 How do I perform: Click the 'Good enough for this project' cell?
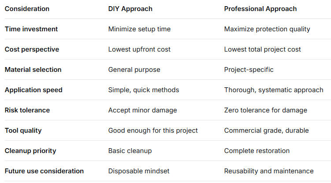pos(153,131)
